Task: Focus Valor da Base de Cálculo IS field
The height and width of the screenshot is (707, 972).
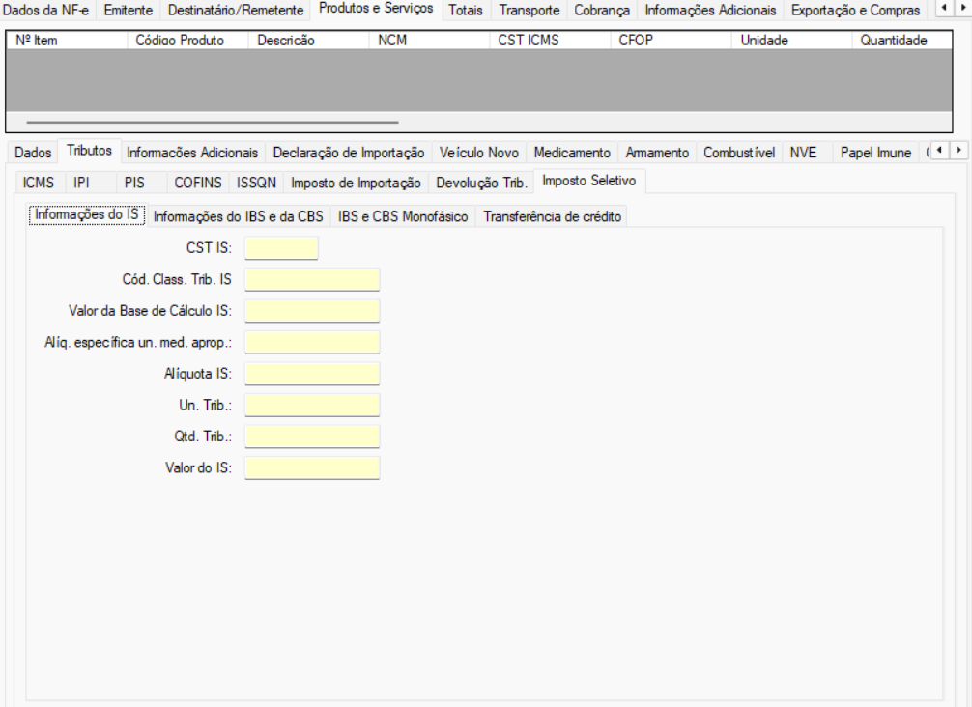Action: tap(312, 311)
